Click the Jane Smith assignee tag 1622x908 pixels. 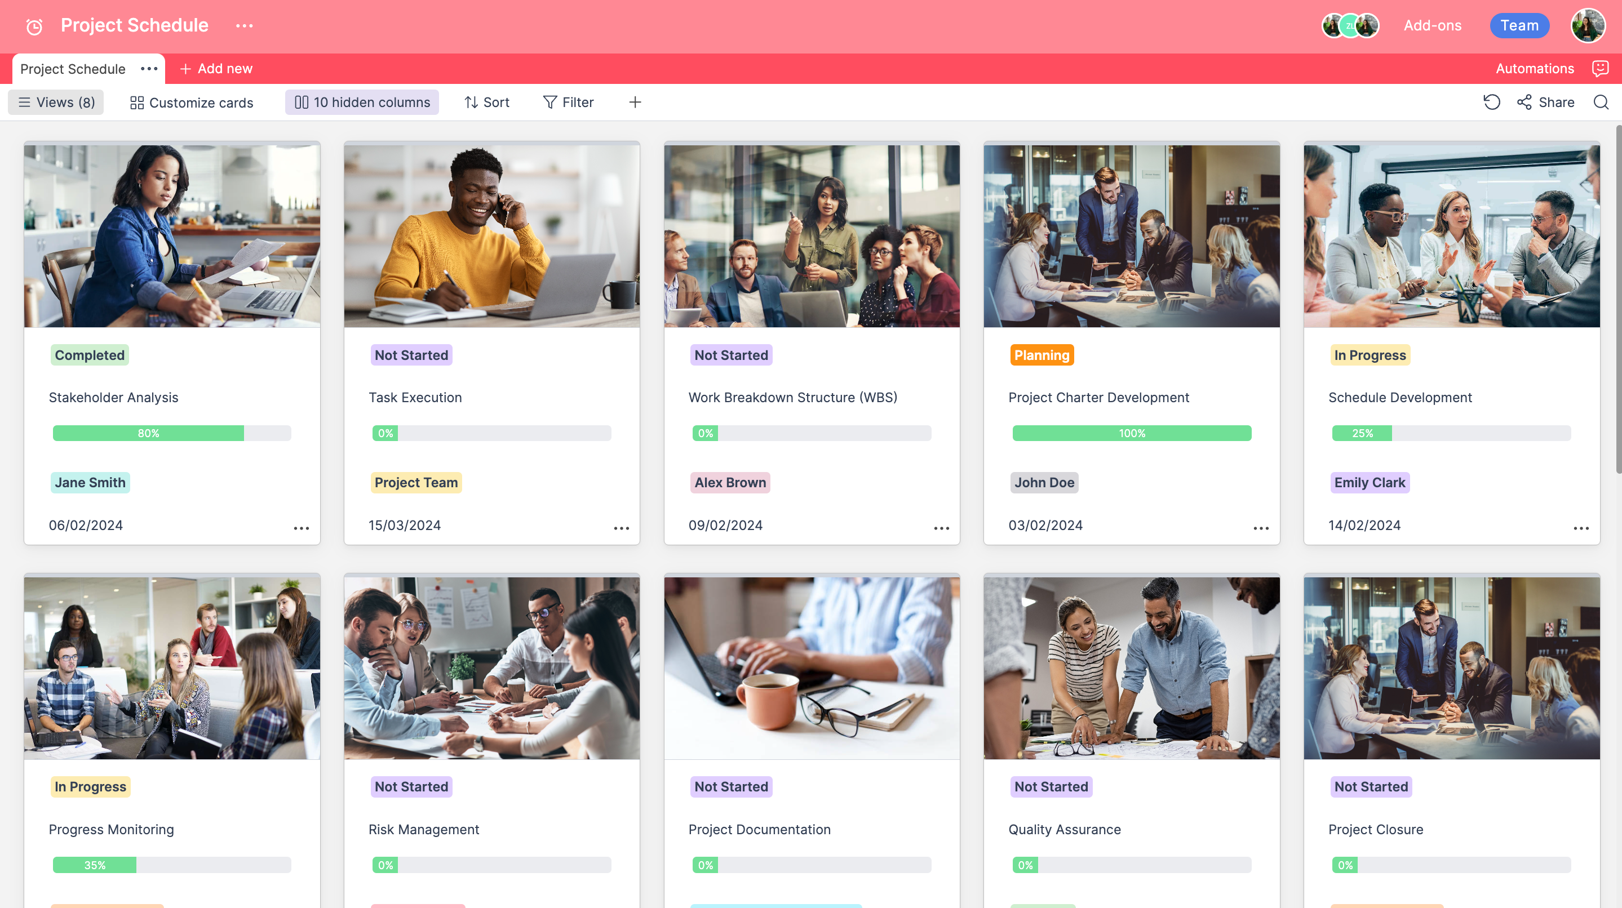[x=90, y=483]
